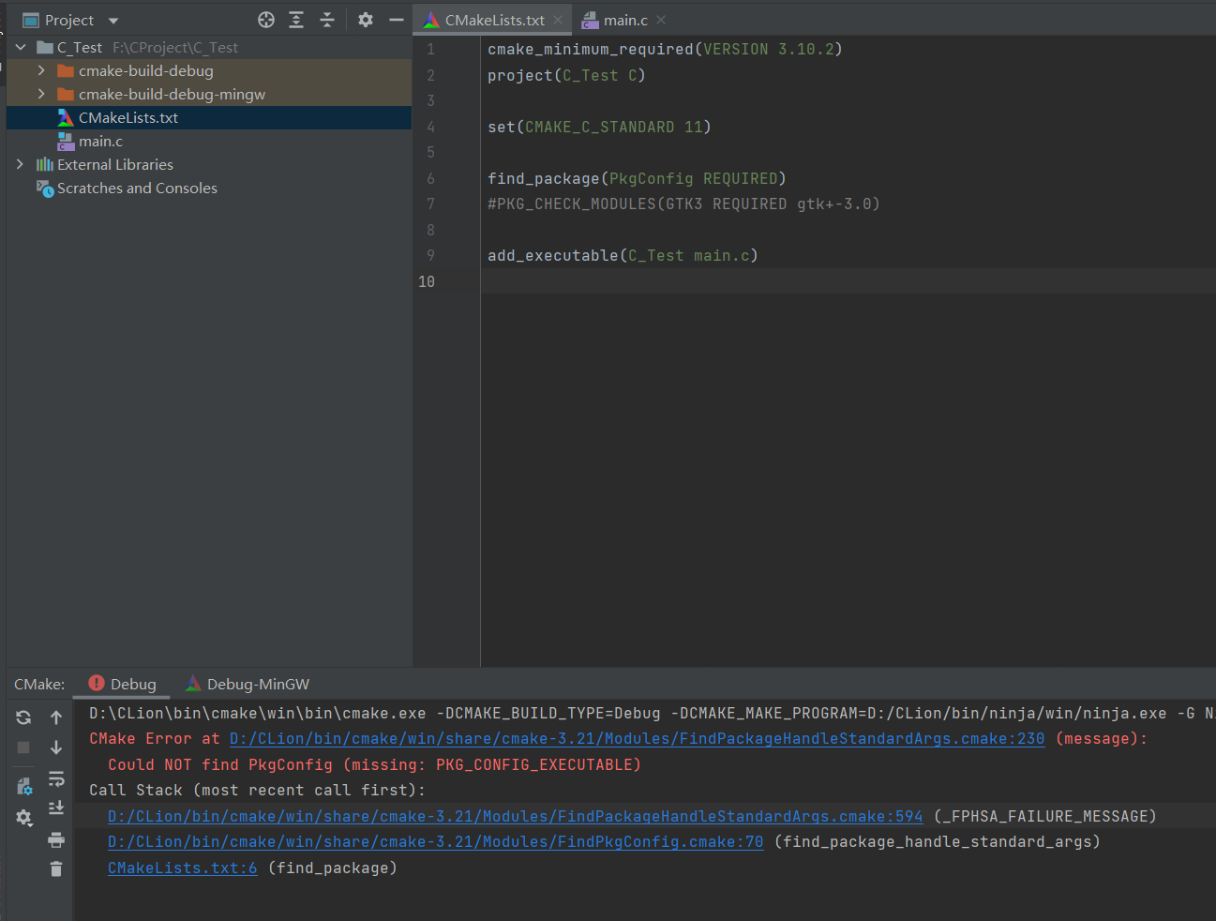1216x921 pixels.
Task: Expand the cmake-build-debug folder
Action: (41, 71)
